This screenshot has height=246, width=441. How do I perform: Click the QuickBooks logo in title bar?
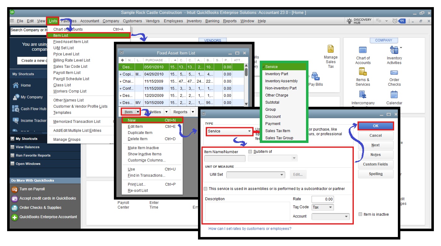coord(12,12)
